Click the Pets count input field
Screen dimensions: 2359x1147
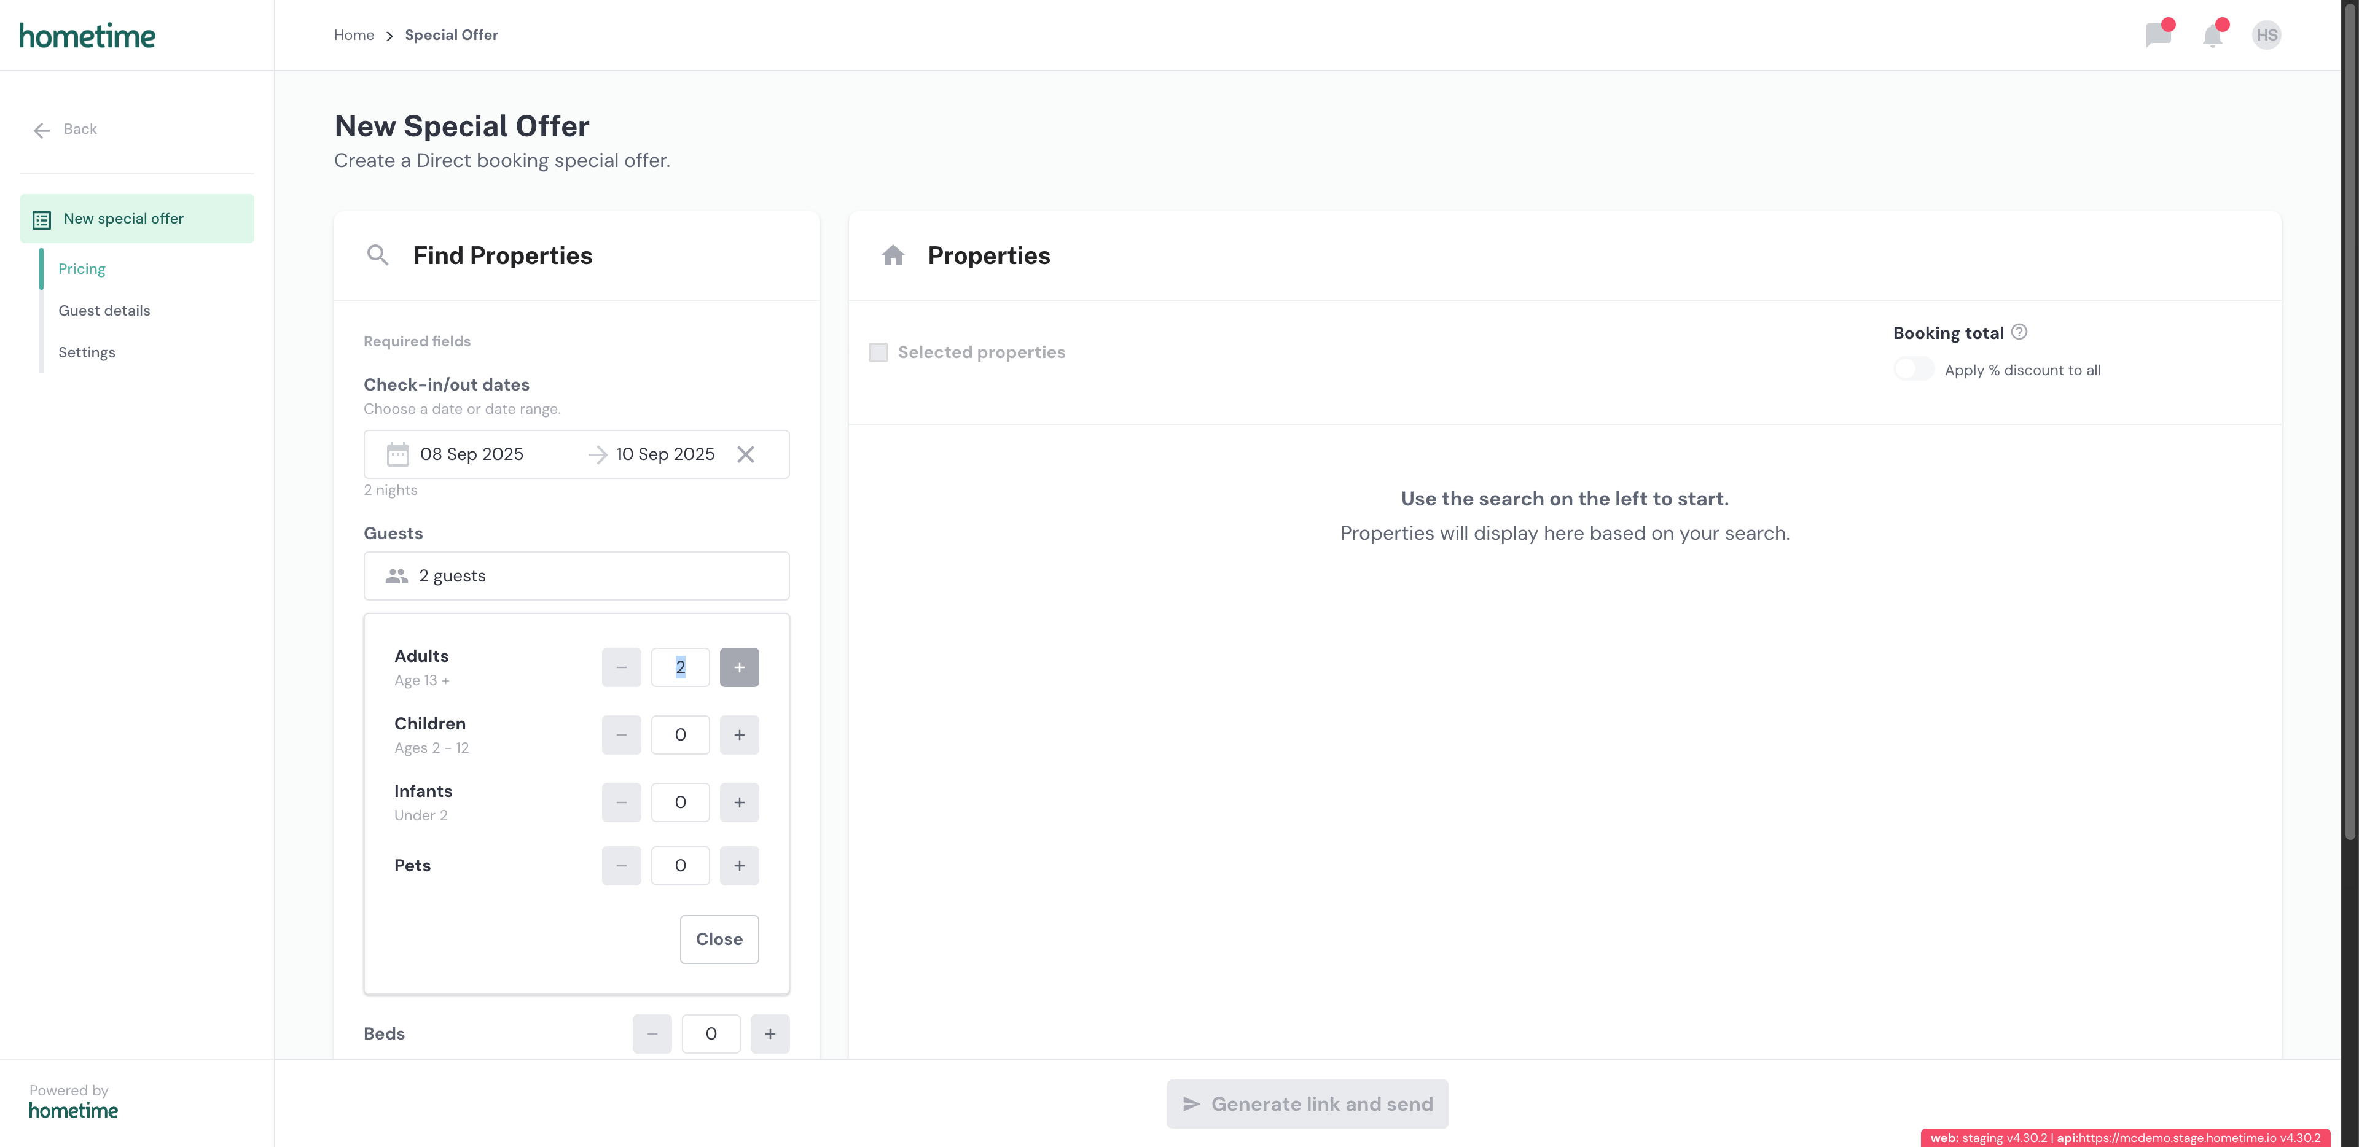point(679,866)
